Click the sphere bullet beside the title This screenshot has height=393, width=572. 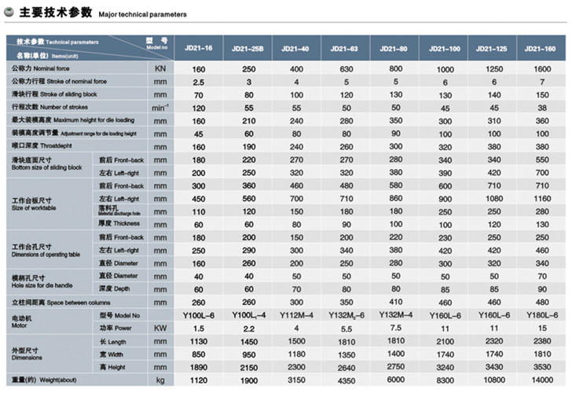tap(9, 12)
